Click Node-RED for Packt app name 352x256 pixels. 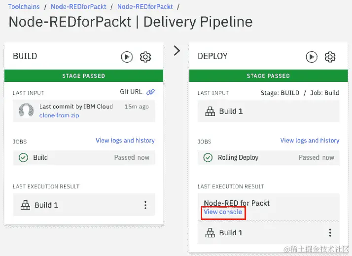pos(237,203)
